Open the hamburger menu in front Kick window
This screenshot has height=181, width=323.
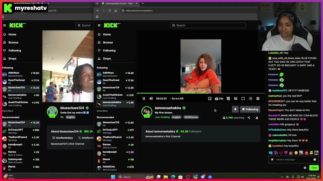point(99,25)
